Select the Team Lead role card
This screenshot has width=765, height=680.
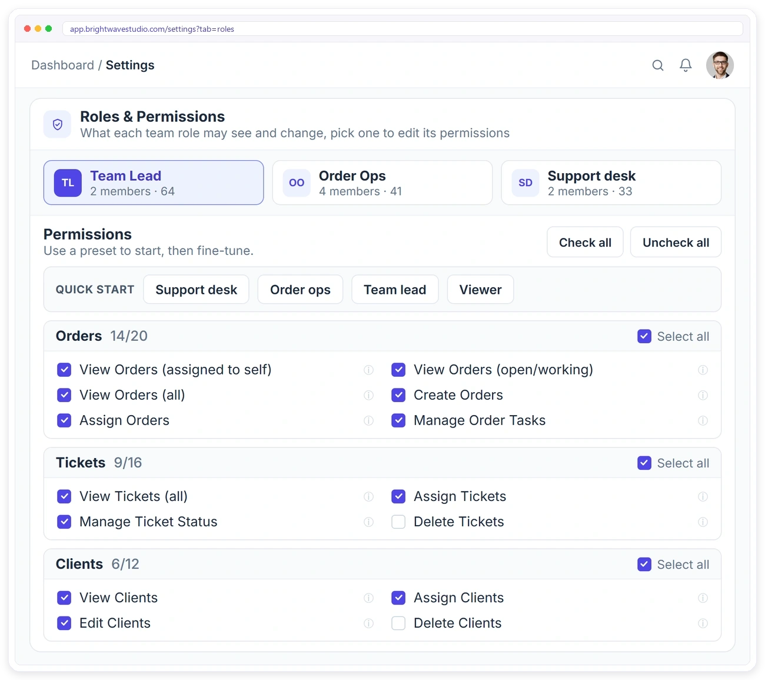(x=154, y=183)
